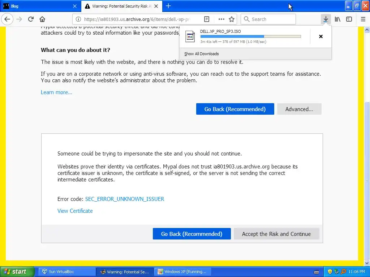The width and height of the screenshot is (370, 277).
Task: Open View Certificate link
Action: (75, 211)
